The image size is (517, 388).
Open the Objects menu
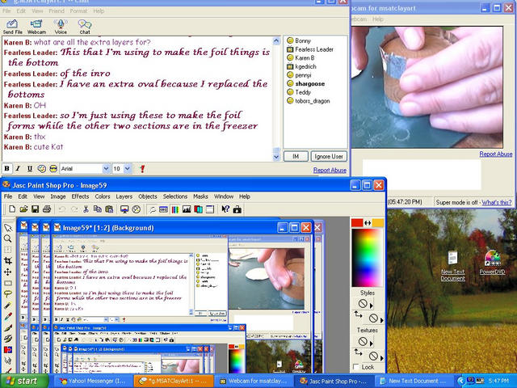(x=148, y=196)
